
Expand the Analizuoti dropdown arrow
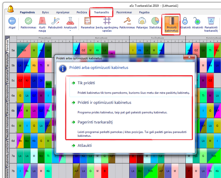point(70,31)
